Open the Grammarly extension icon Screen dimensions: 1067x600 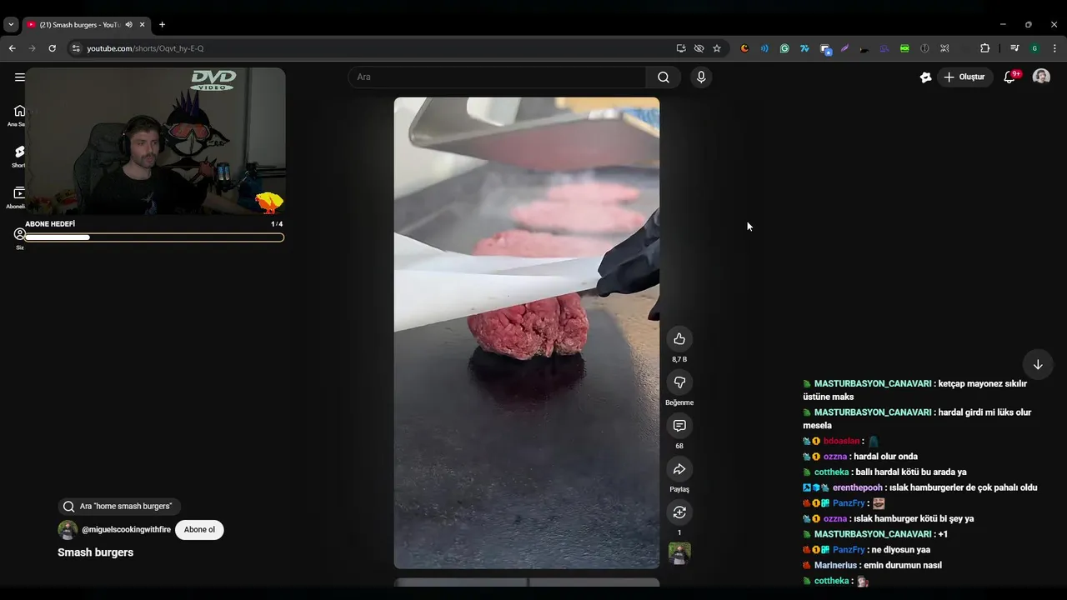click(784, 48)
